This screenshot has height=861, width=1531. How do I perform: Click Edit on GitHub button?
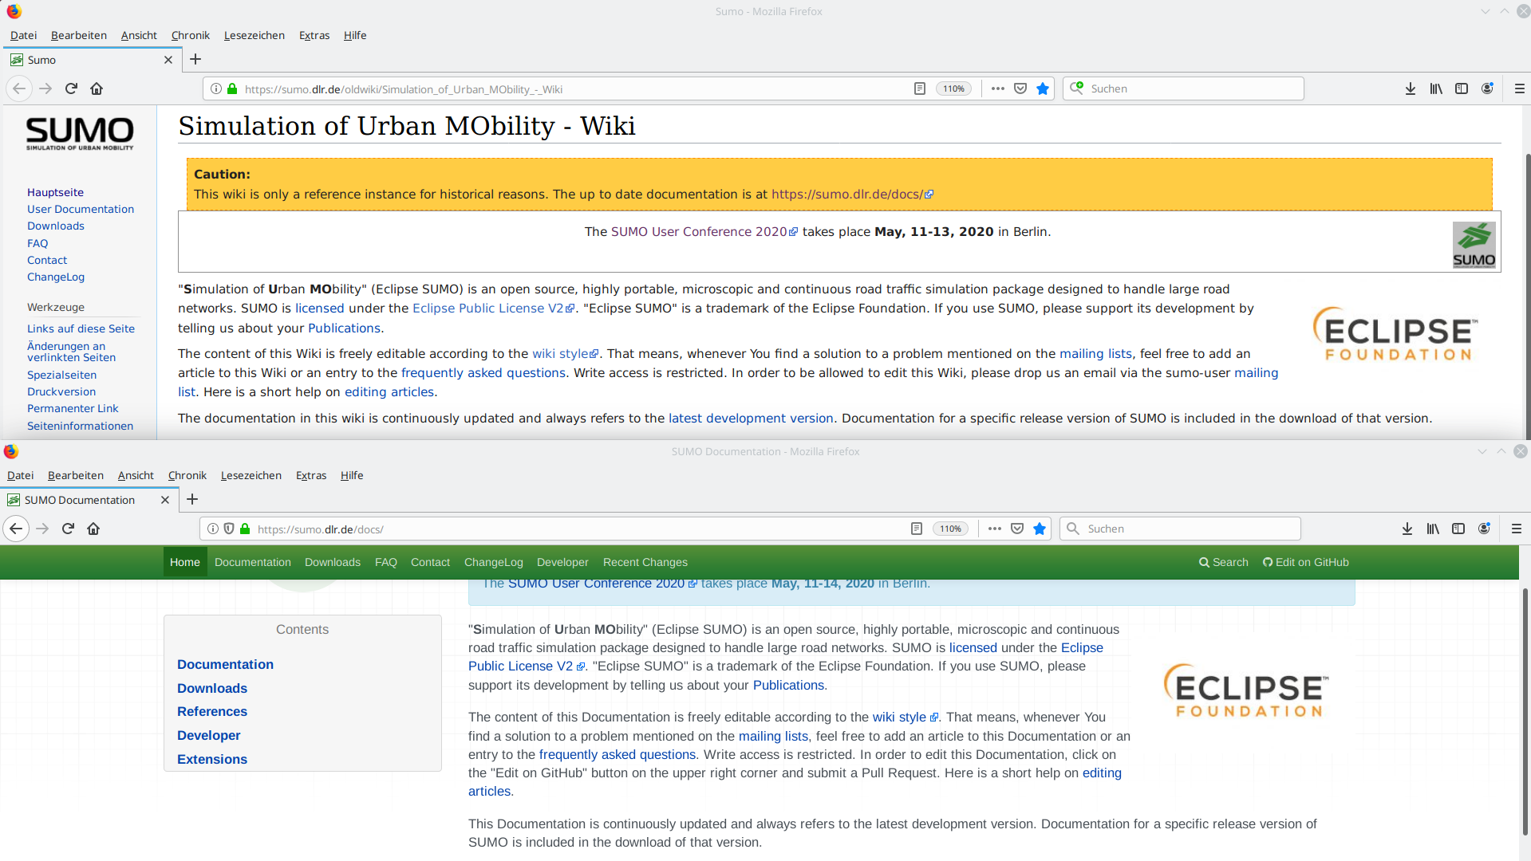(1305, 562)
